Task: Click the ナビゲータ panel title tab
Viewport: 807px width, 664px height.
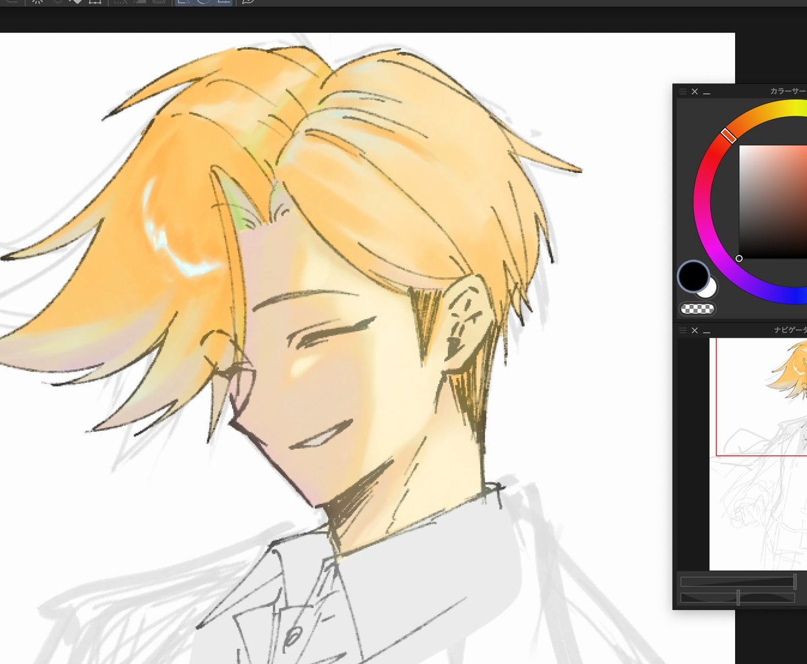Action: (x=790, y=330)
